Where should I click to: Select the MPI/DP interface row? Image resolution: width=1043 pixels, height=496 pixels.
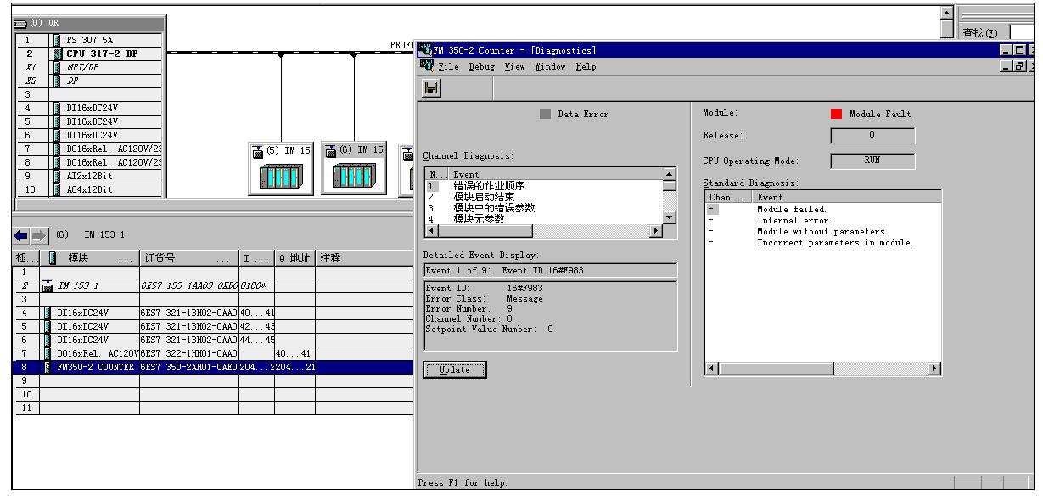[x=89, y=67]
